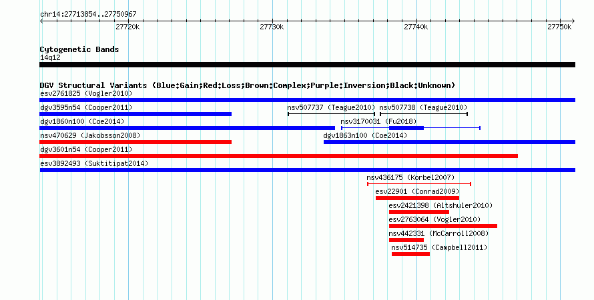Click the Cytogenetic Bands track title
594x300 pixels.
[x=79, y=49]
